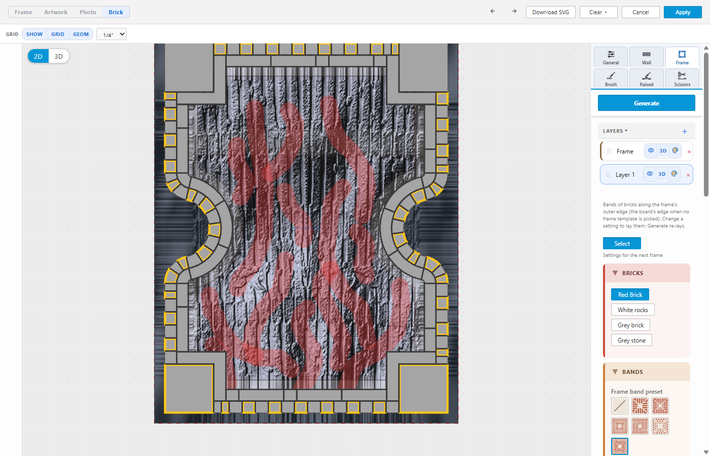
Task: Select the Raised tool
Action: point(647,79)
